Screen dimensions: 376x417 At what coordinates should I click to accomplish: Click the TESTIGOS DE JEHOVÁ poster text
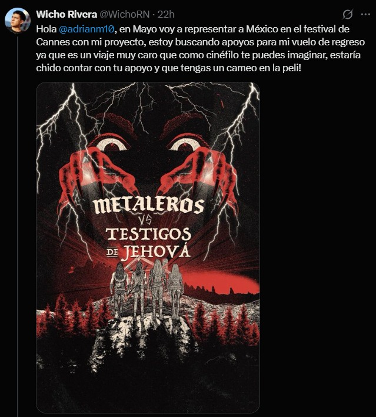coord(148,244)
